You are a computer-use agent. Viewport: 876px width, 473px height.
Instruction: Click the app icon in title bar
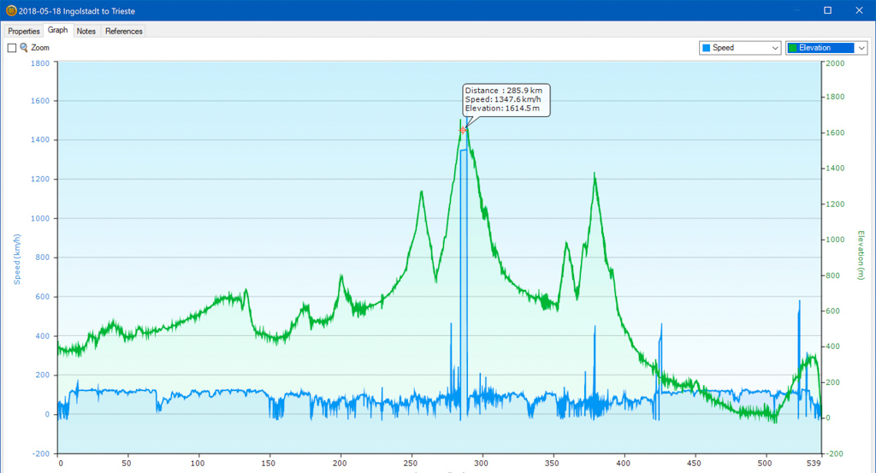(x=9, y=10)
